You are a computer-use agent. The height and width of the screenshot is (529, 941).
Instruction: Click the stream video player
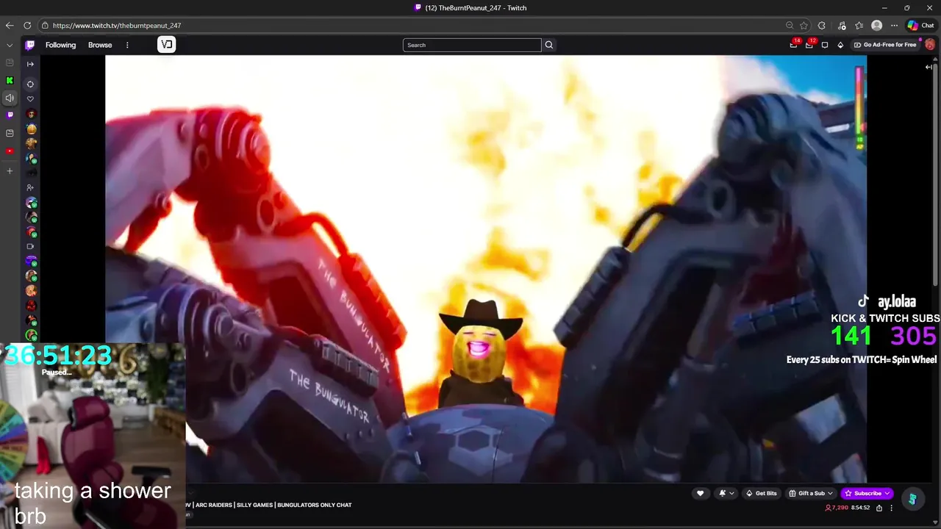(x=485, y=269)
